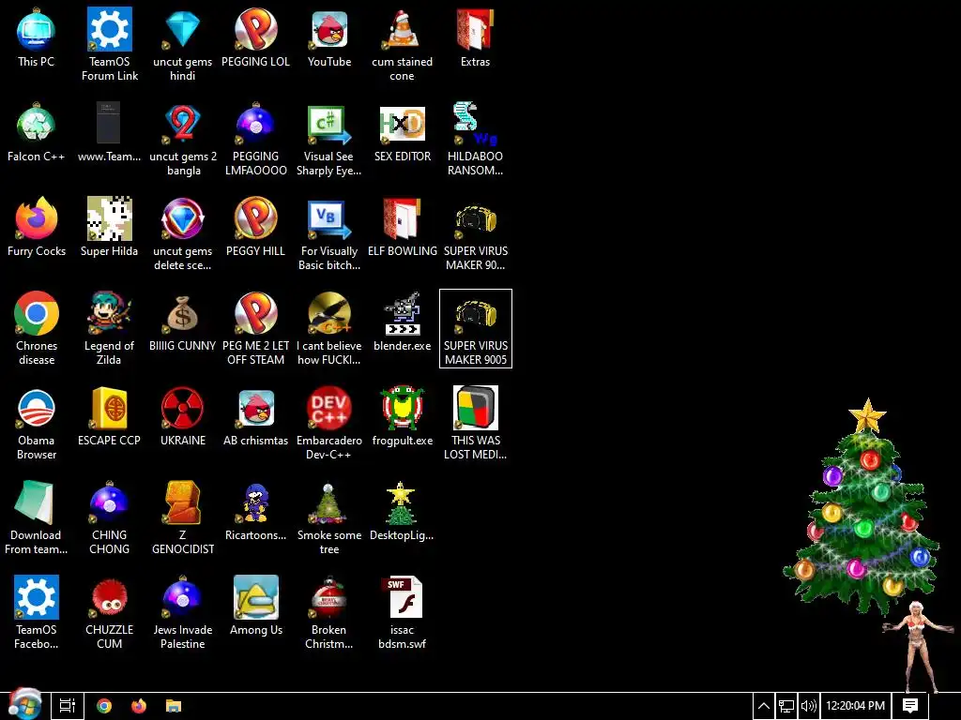This screenshot has height=720, width=961.
Task: Launch the AB crhismtas shortcut
Action: click(255, 416)
